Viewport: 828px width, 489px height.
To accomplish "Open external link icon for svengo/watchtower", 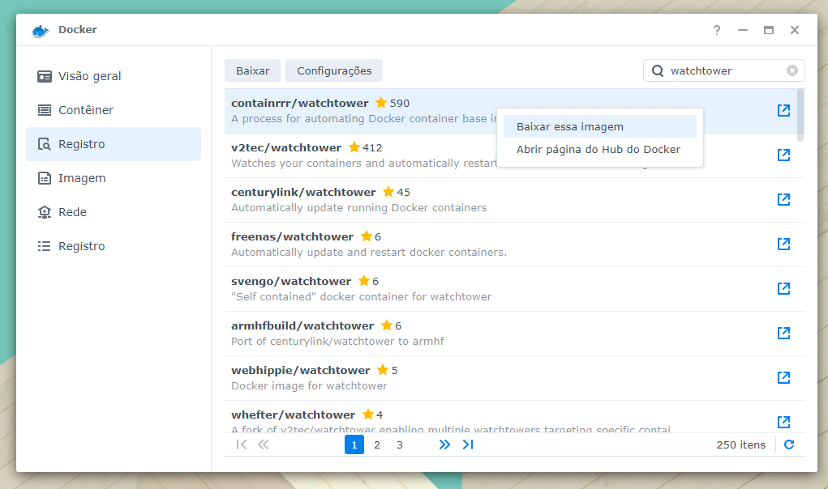I will click(783, 288).
